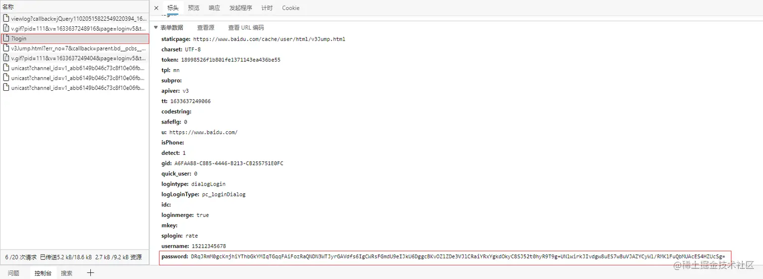
Task: Click the charset UTF-8 field
Action: (181, 49)
